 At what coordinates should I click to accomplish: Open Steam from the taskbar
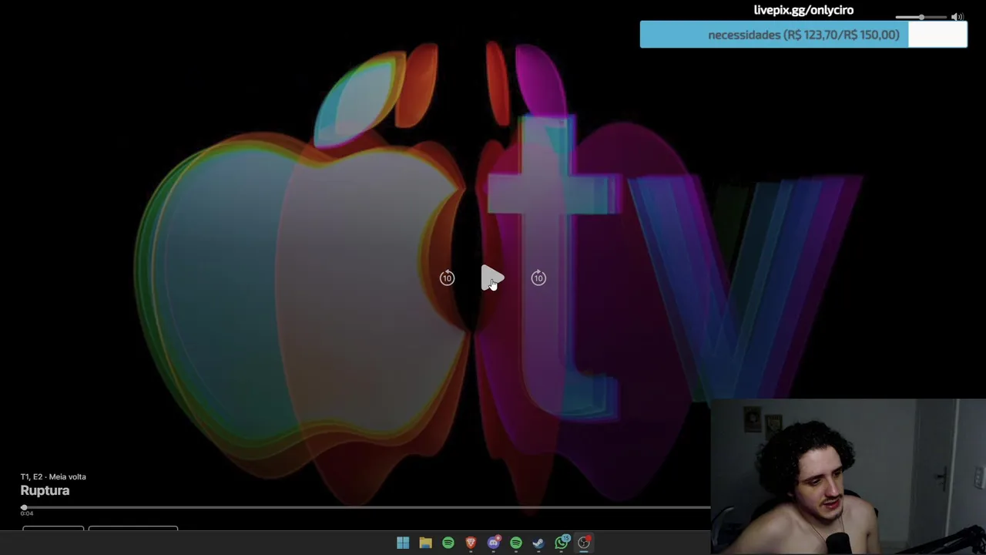pyautogui.click(x=538, y=543)
